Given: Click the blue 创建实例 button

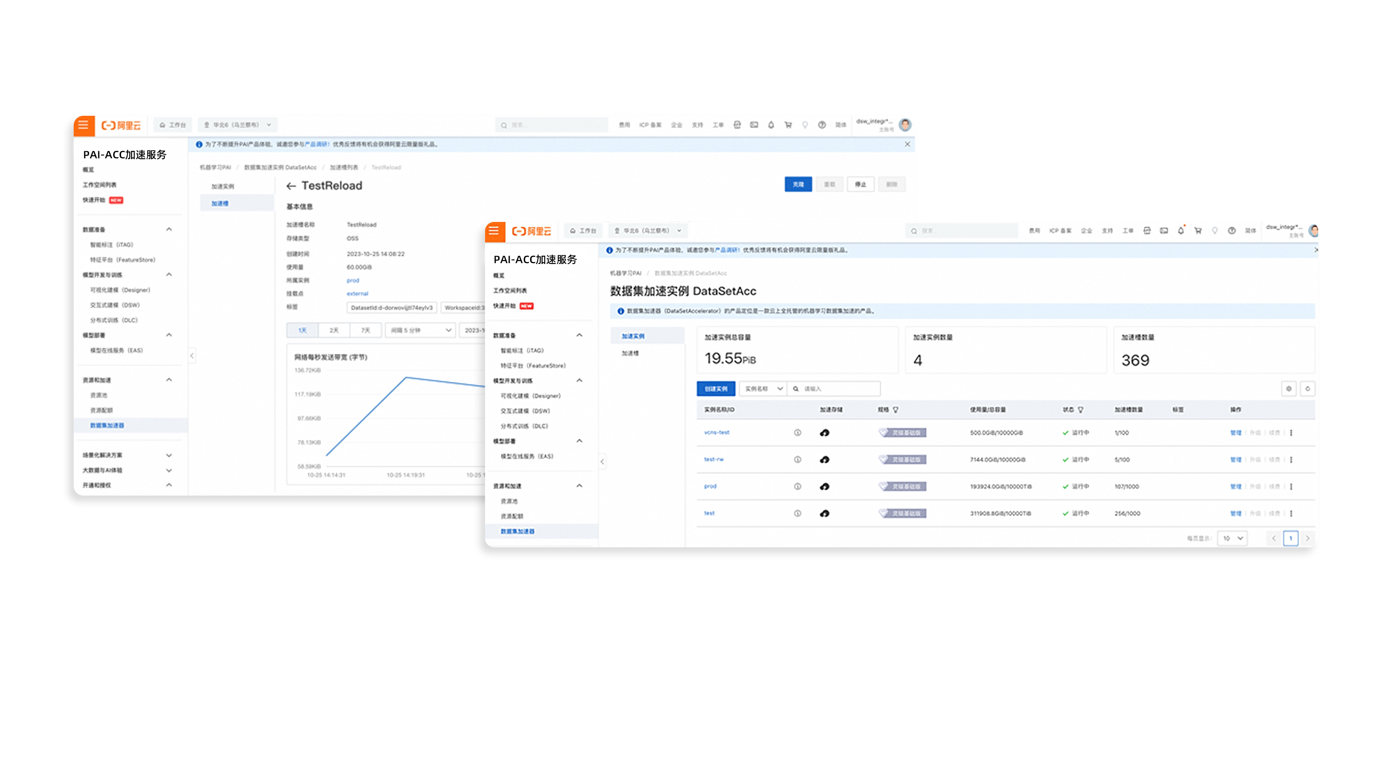Looking at the screenshot, I should [x=715, y=389].
